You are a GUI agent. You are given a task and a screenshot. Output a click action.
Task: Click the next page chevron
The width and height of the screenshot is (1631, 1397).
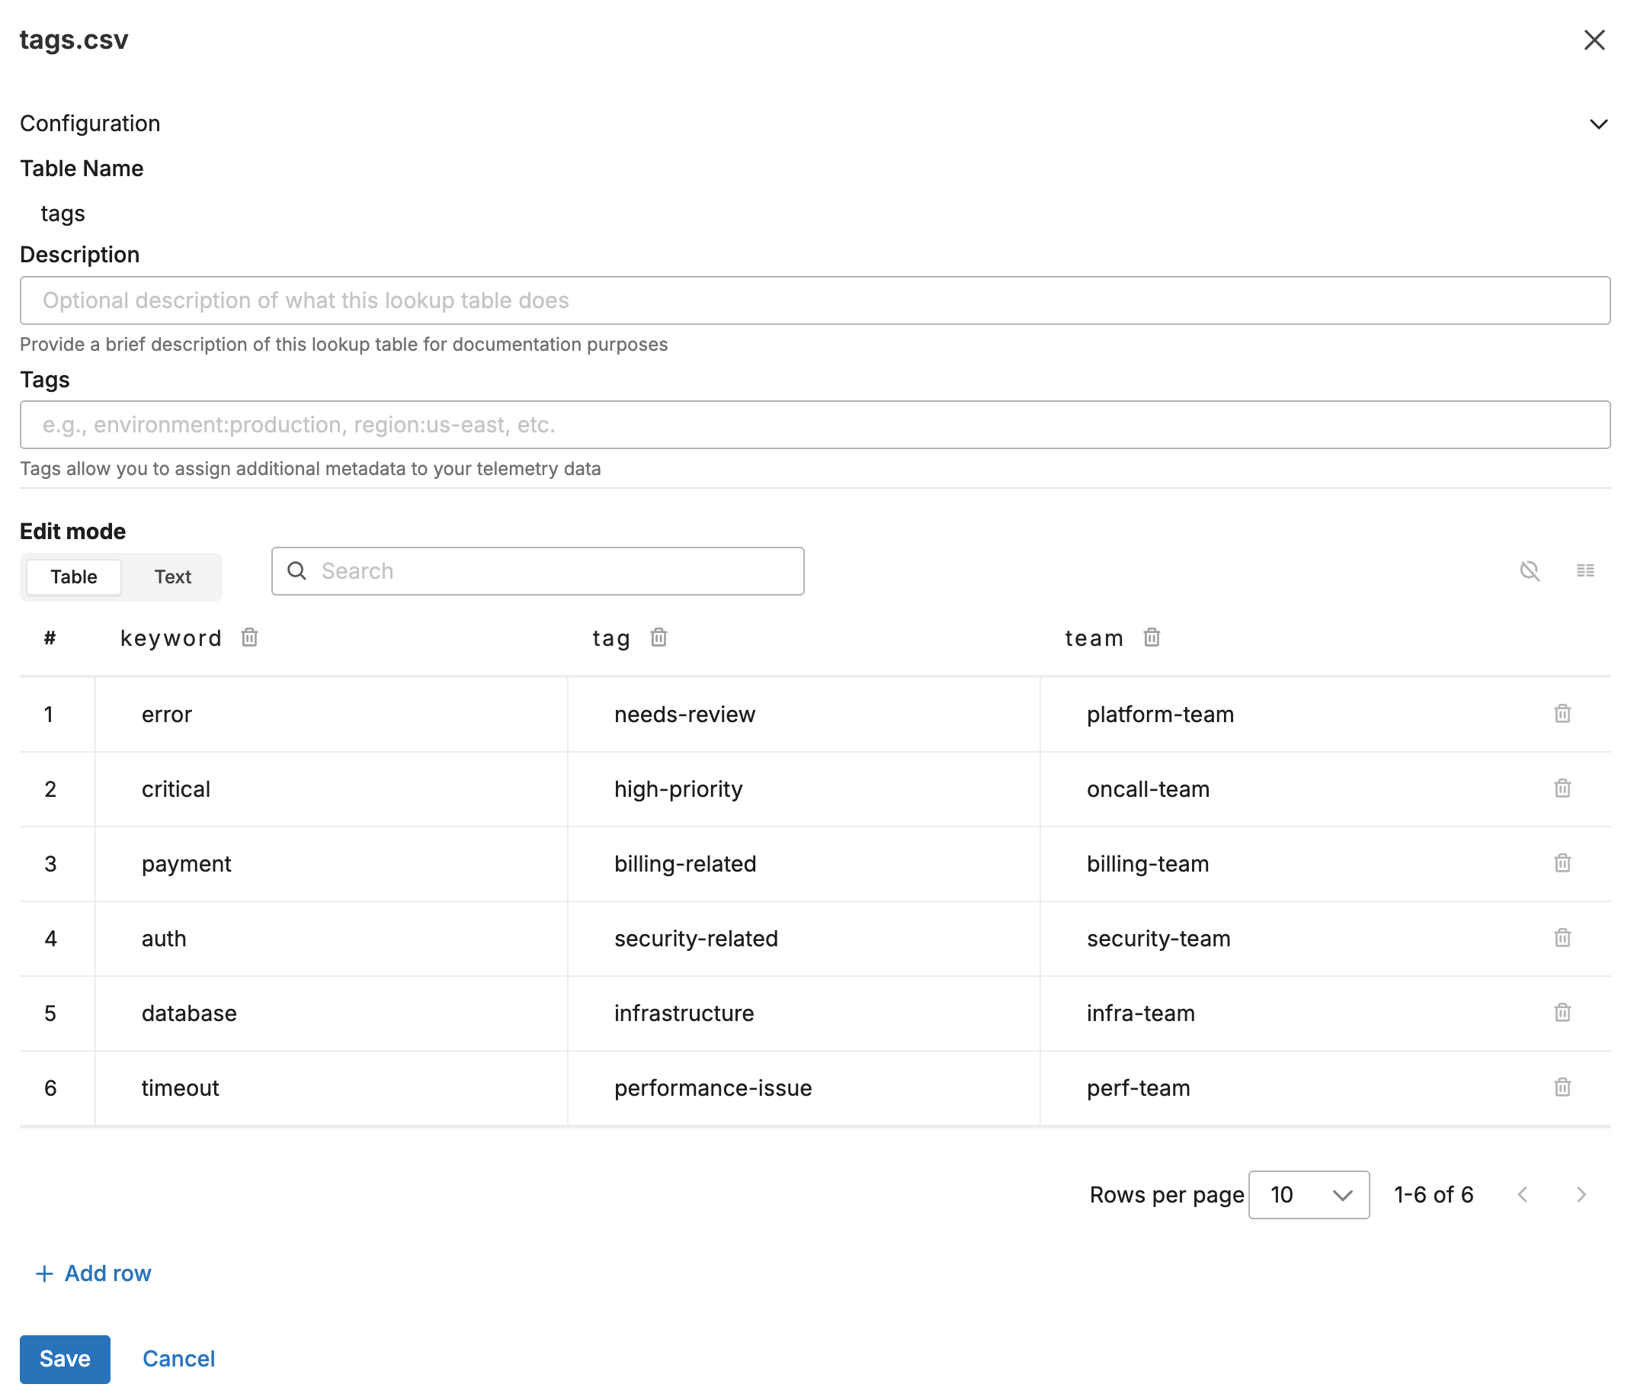coord(1582,1195)
